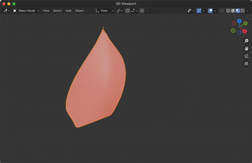Viewport: 252px width, 163px height.
Task: Toggle the camera view icon
Action: (246, 56)
